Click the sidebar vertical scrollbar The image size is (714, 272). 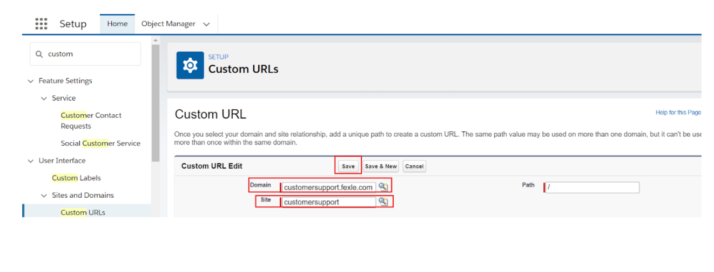[x=156, y=102]
